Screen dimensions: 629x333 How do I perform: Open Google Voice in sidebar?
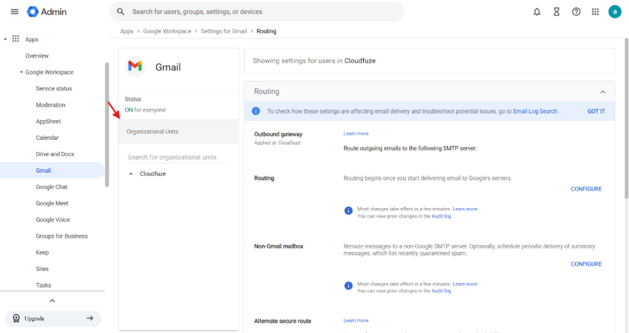[x=53, y=220]
